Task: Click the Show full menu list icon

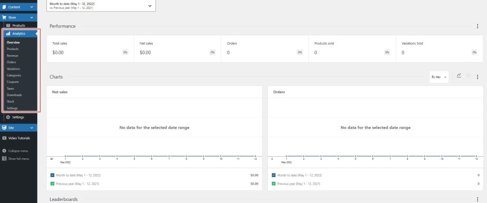Action: pyautogui.click(x=4, y=159)
